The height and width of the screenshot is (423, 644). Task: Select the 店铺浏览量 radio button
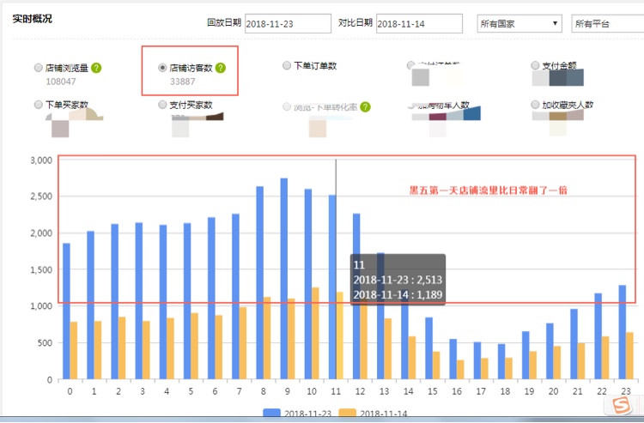click(x=38, y=68)
